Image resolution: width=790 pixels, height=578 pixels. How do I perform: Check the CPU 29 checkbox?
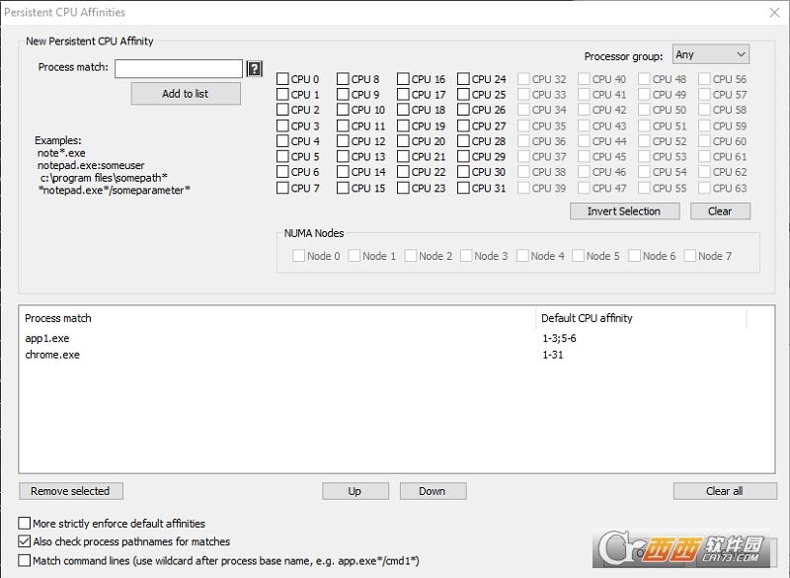tap(463, 156)
